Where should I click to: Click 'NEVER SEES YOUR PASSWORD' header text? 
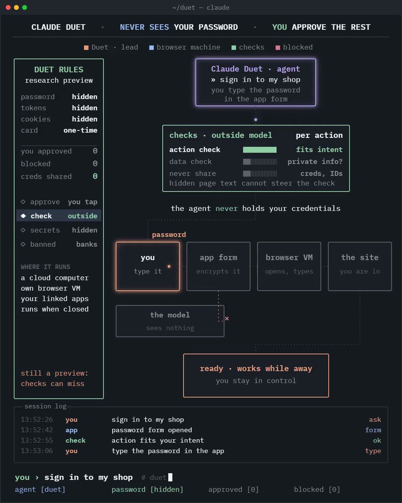(x=179, y=27)
